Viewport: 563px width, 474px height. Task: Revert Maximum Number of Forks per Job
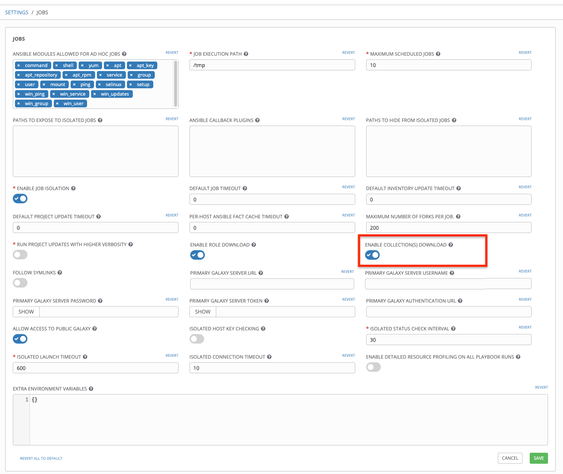coord(525,215)
